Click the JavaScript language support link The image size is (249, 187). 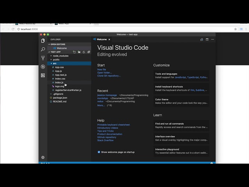point(180,77)
